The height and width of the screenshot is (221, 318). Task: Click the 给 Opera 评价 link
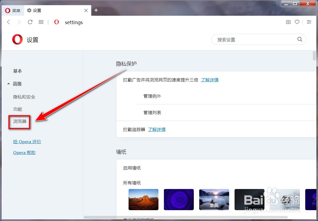(x=27, y=142)
